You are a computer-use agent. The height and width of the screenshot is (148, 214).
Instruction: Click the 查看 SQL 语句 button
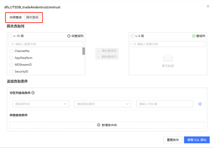197,140
